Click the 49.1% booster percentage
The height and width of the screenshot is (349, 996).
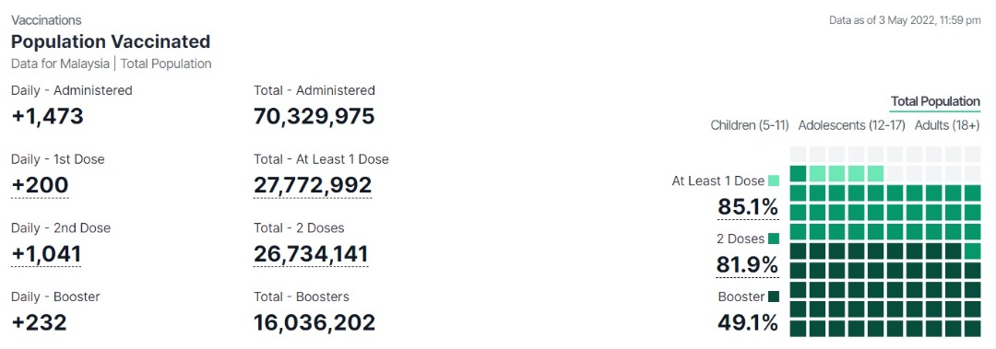pyautogui.click(x=748, y=322)
